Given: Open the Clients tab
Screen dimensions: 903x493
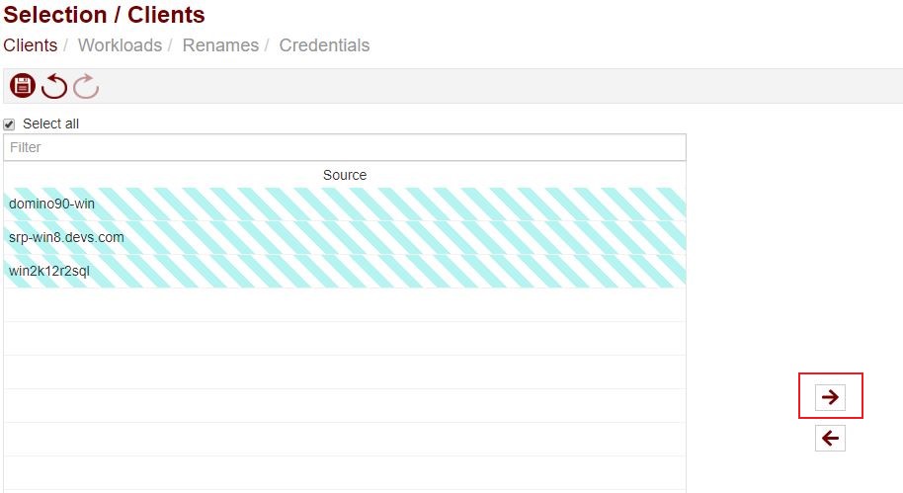Looking at the screenshot, I should [x=31, y=45].
